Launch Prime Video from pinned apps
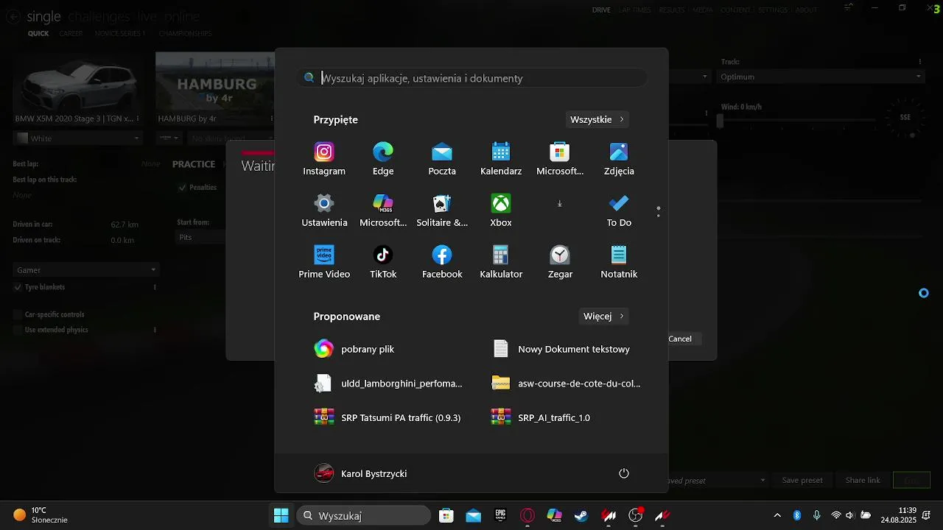 coord(324,262)
